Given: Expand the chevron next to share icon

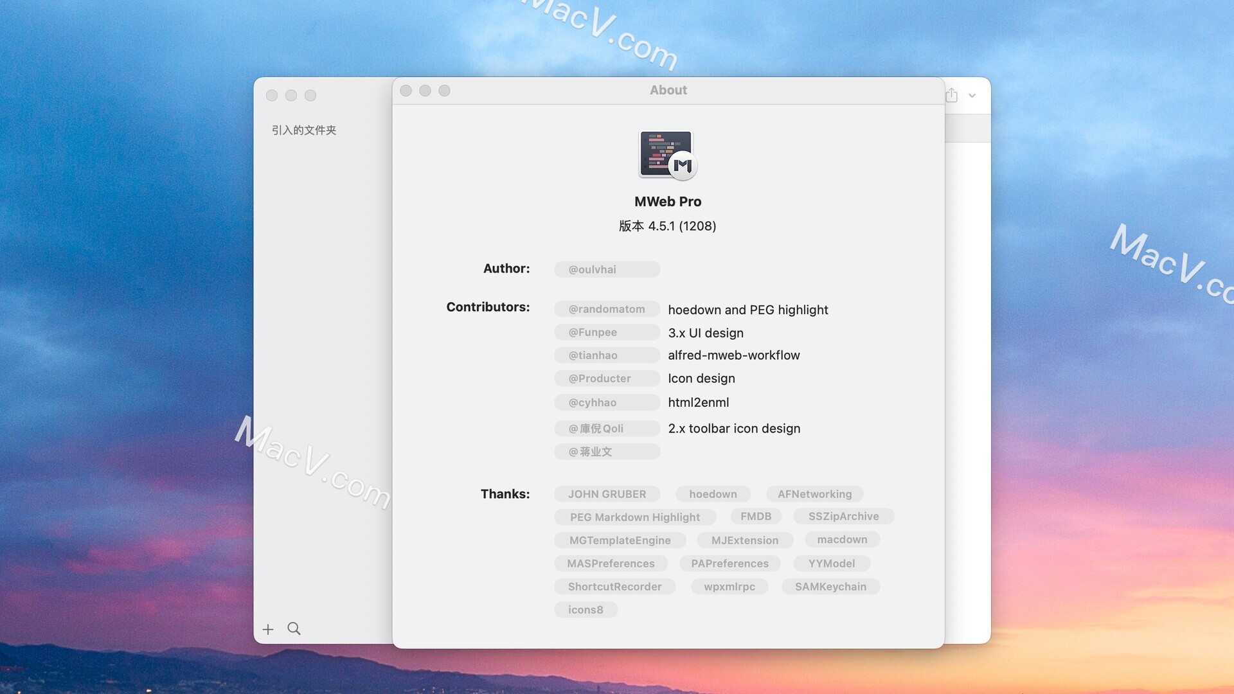Looking at the screenshot, I should click(x=972, y=96).
